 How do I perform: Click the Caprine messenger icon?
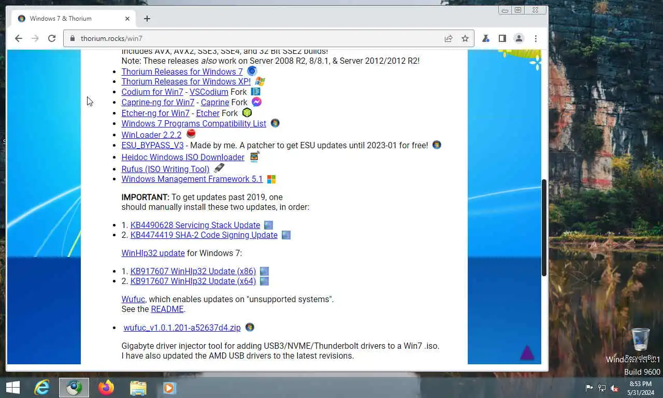[256, 102]
